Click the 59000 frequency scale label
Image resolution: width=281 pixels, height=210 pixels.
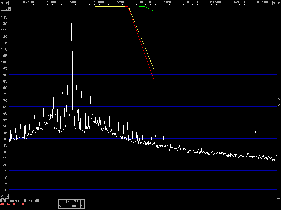pos(99,2)
